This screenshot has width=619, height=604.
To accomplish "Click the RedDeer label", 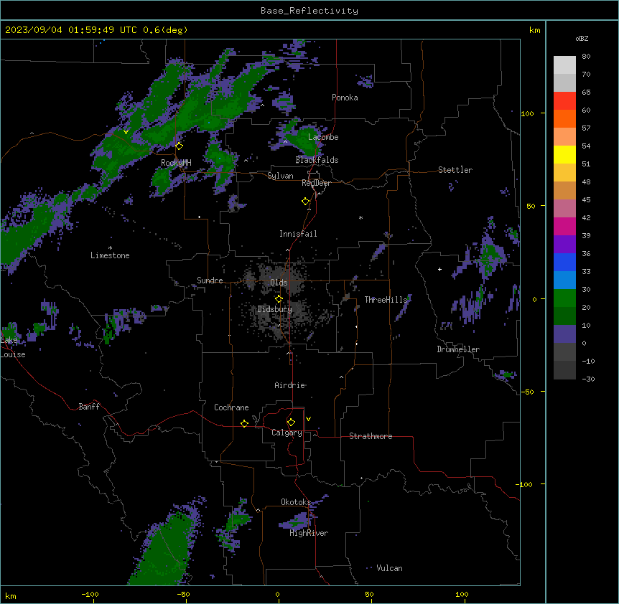I will pos(316,183).
